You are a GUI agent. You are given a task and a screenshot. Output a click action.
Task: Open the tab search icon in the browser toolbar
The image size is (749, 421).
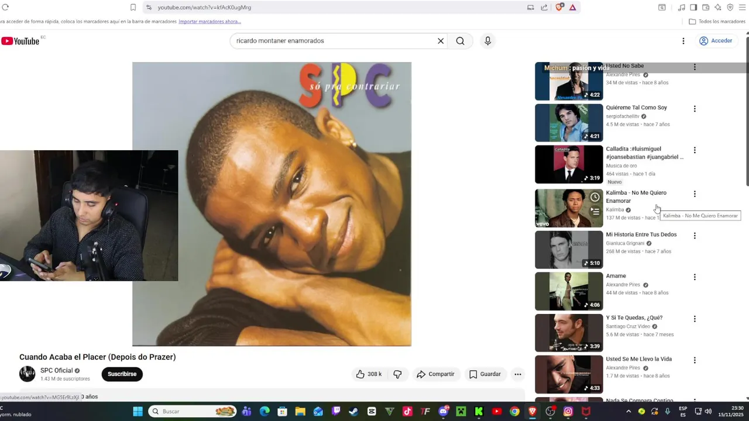(x=662, y=7)
